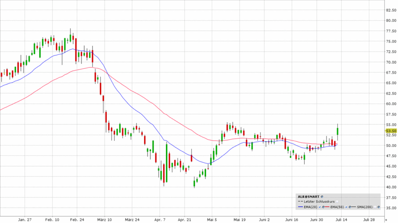The image size is (398, 223).
Task: Click the SMA(200) legend label
Action: coord(365,207)
